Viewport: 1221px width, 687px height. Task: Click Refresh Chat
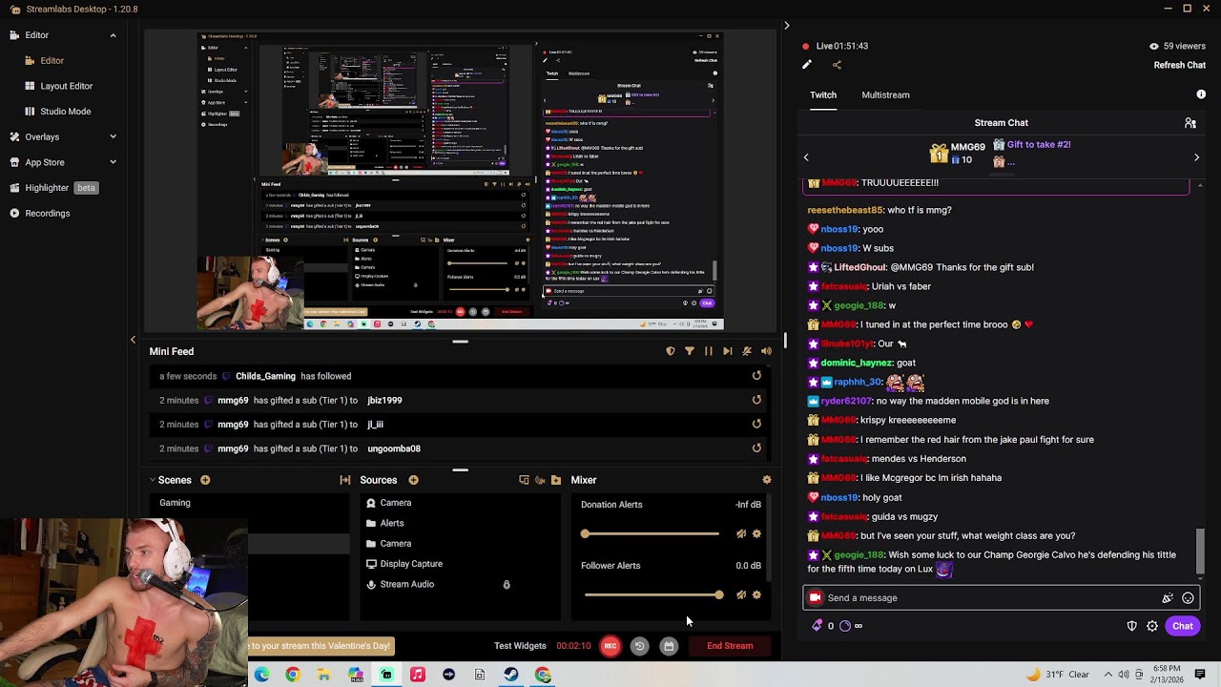(1180, 65)
